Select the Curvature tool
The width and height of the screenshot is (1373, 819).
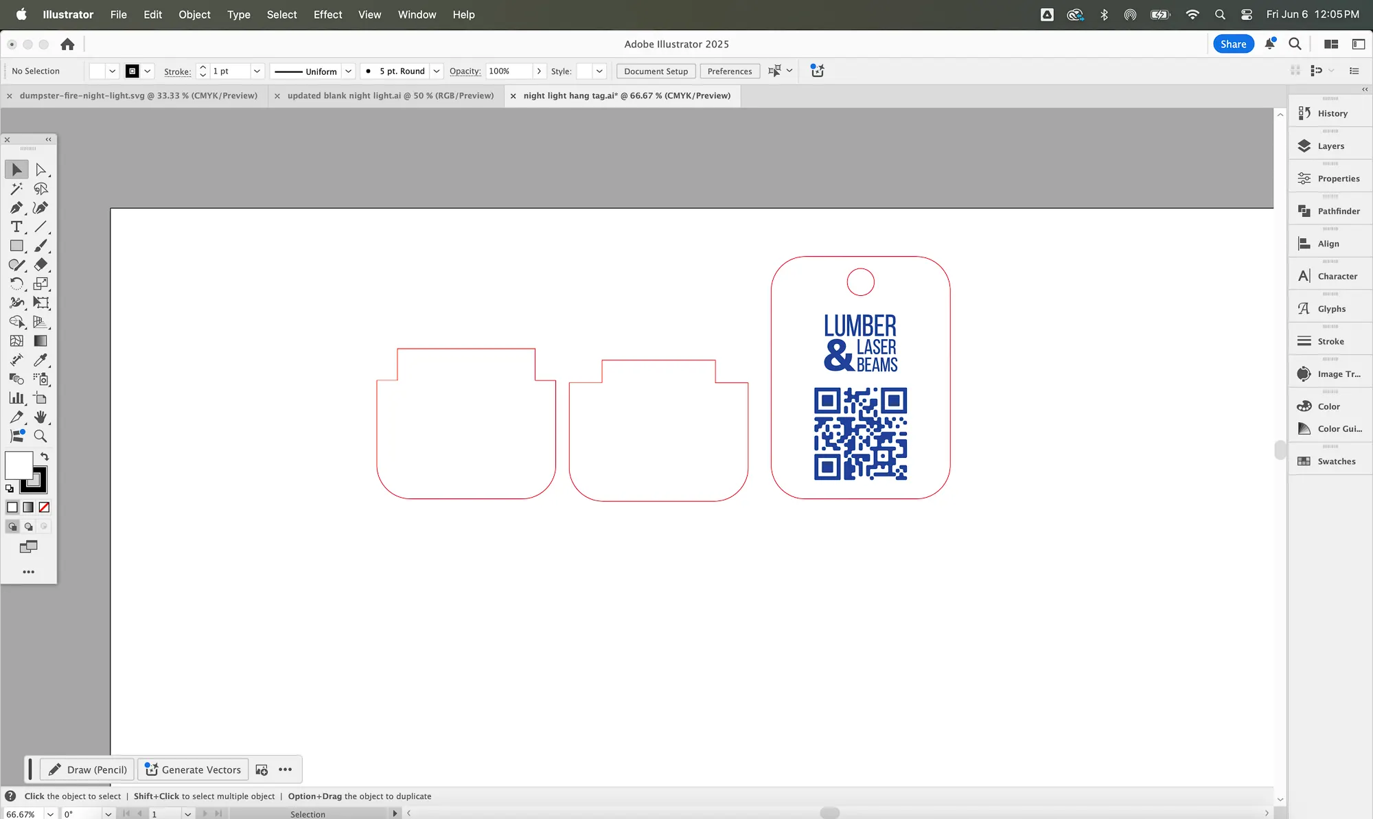41,207
